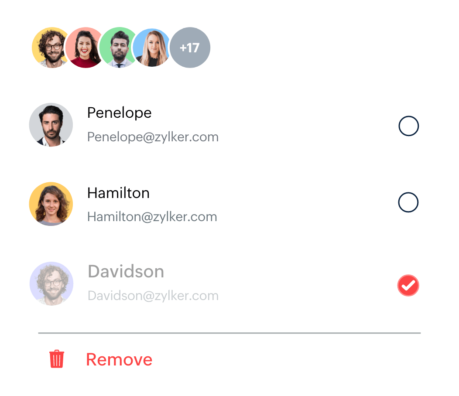
Task: Click the pink-background woman's avatar in the top group
Action: [x=83, y=48]
